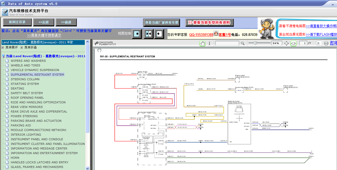The height and width of the screenshot is (170, 337).
Task: Click the fit-width zoom icon
Action: (x=293, y=43)
